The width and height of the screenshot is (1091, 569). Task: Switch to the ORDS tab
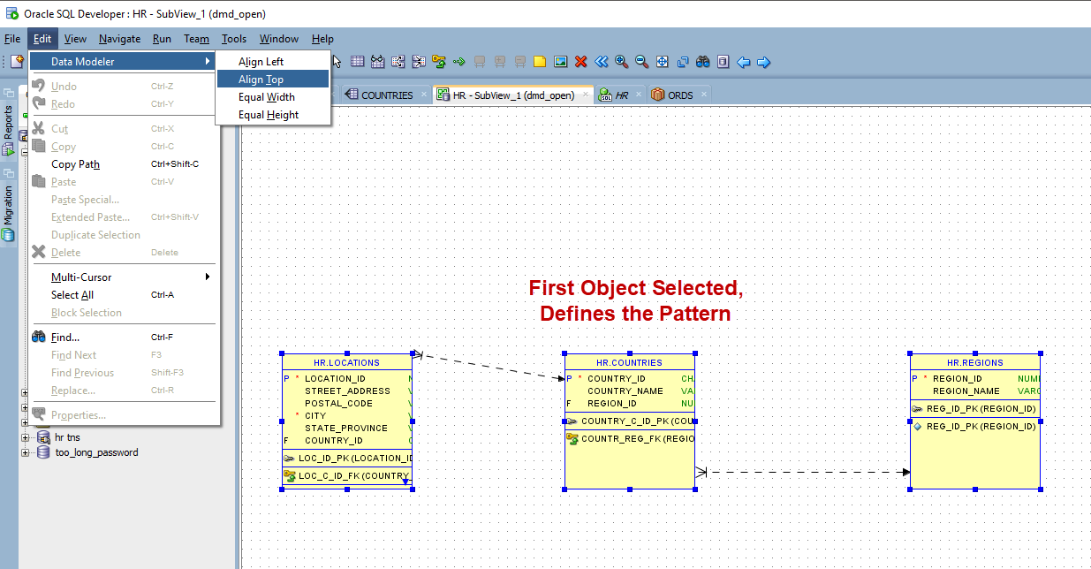tap(679, 95)
